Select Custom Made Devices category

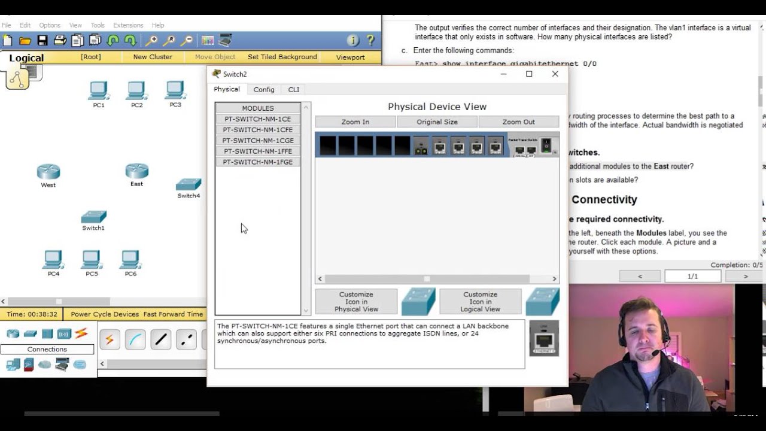point(62,364)
